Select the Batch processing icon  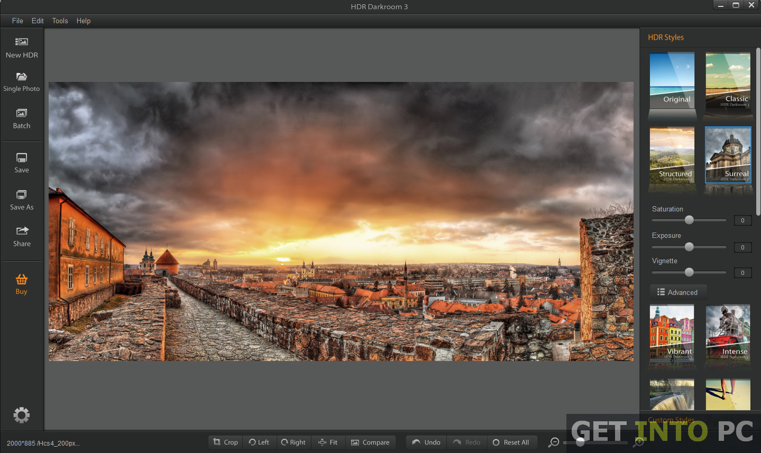(21, 117)
